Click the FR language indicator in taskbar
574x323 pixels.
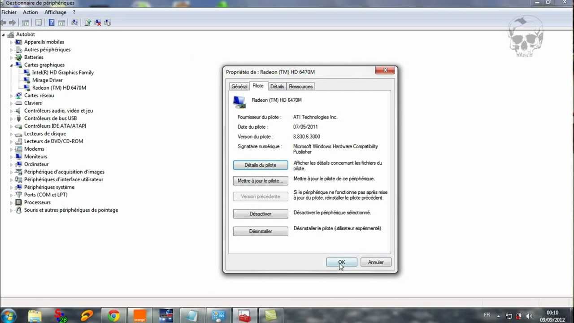tap(487, 315)
